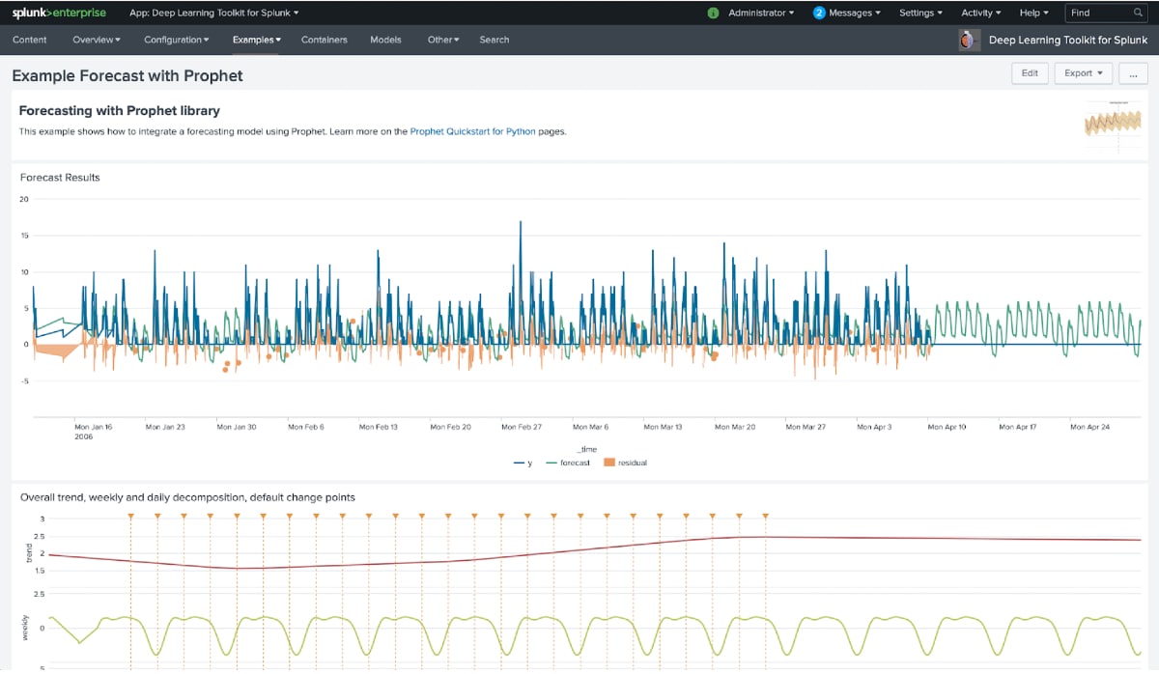The width and height of the screenshot is (1159, 674).
Task: Click the Mon Jan 16 axis label
Action: (94, 426)
